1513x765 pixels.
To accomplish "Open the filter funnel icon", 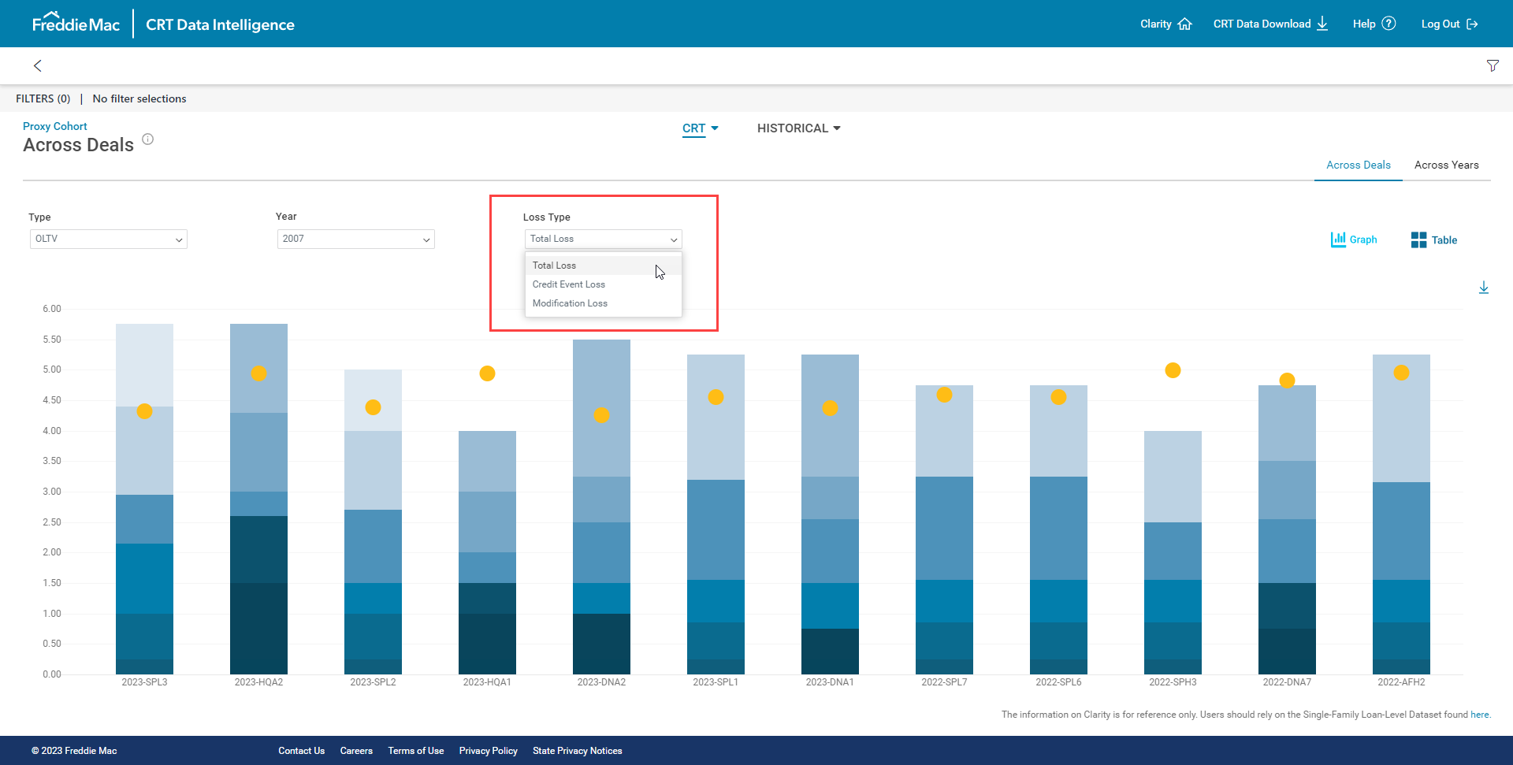I will point(1493,65).
